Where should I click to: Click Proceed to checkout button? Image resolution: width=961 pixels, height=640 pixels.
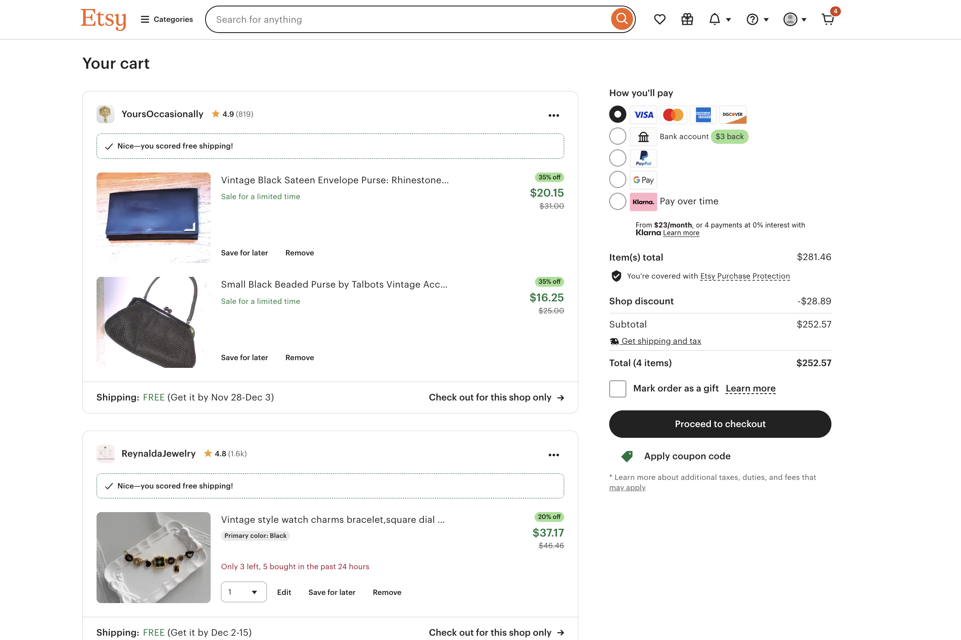pos(720,424)
